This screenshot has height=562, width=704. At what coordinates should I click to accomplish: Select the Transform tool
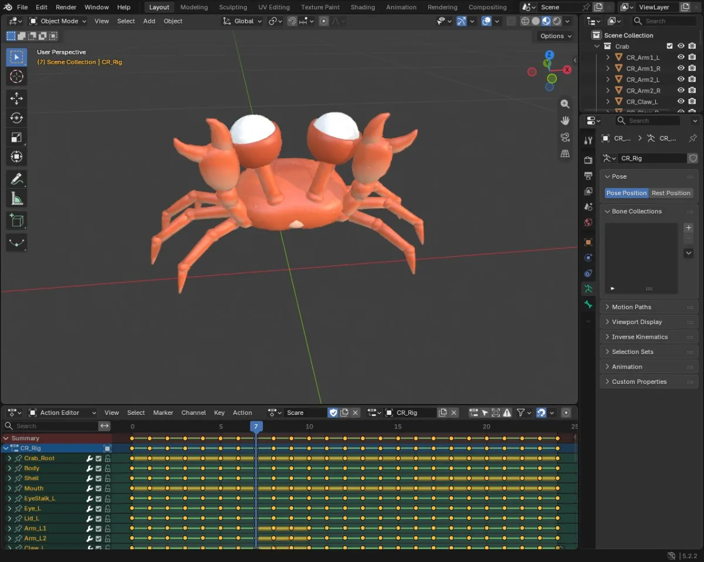coord(16,157)
